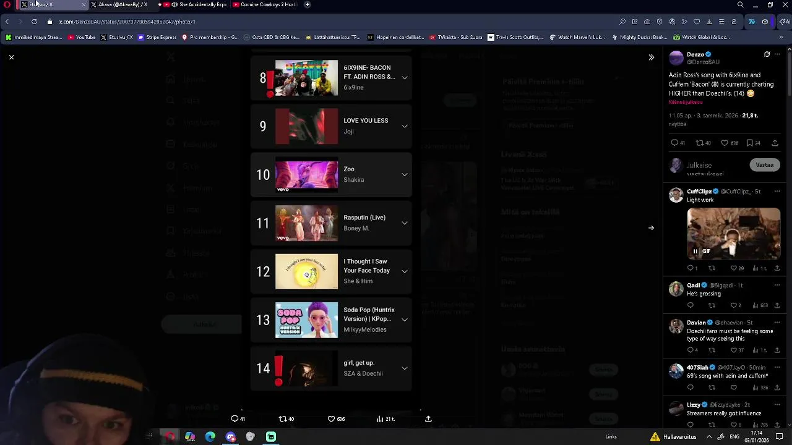
Task: Open Qadi's profile name
Action: [x=693, y=286]
